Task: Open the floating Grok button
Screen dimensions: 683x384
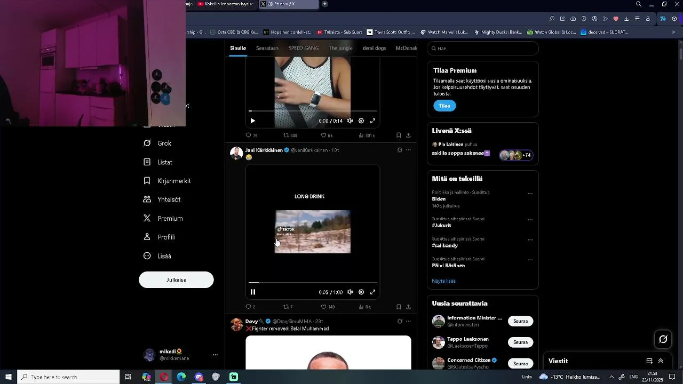Action: coord(663,339)
